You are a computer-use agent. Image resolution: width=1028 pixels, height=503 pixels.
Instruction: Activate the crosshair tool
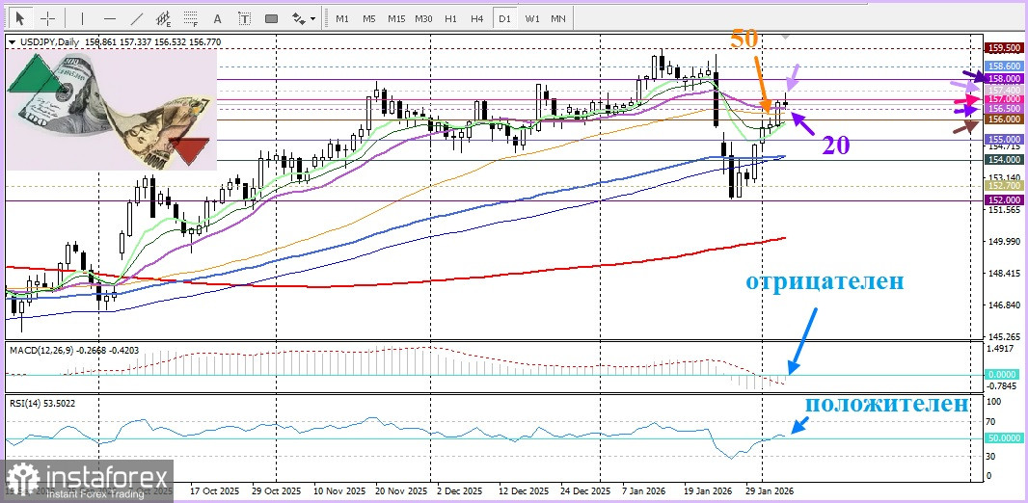(48, 18)
